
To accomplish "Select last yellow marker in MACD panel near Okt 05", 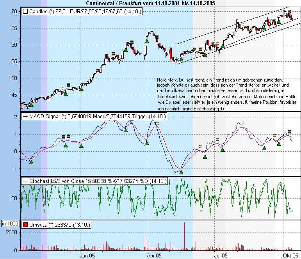I will click(x=289, y=132).
